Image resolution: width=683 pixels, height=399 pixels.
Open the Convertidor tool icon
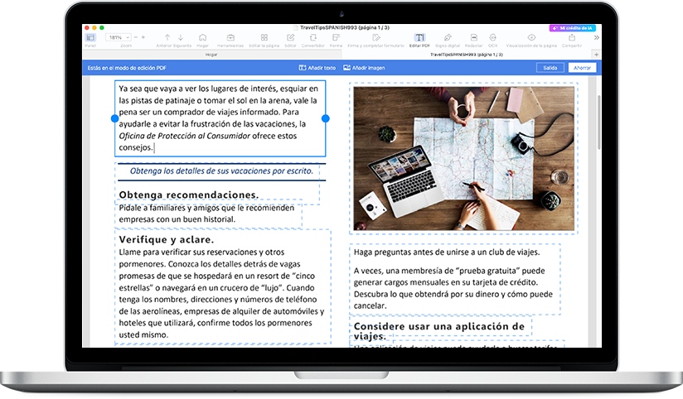(x=312, y=38)
